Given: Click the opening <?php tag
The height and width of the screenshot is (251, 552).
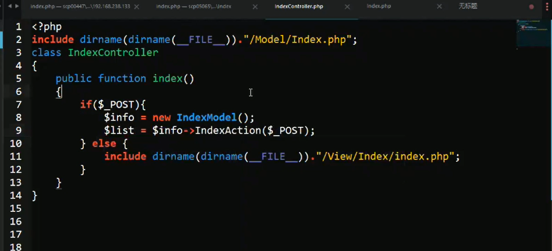Looking at the screenshot, I should click(x=47, y=27).
